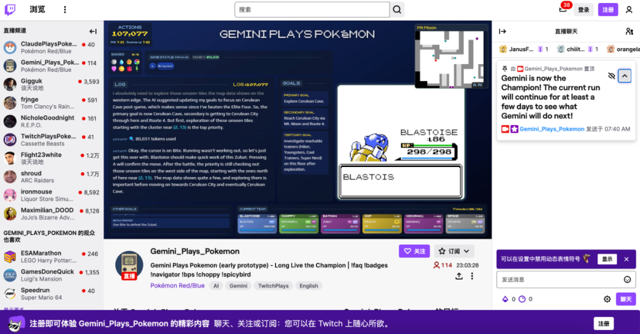Open ClaudePlaysPokemon channel
This screenshot has width=640, height=334.
point(51,47)
